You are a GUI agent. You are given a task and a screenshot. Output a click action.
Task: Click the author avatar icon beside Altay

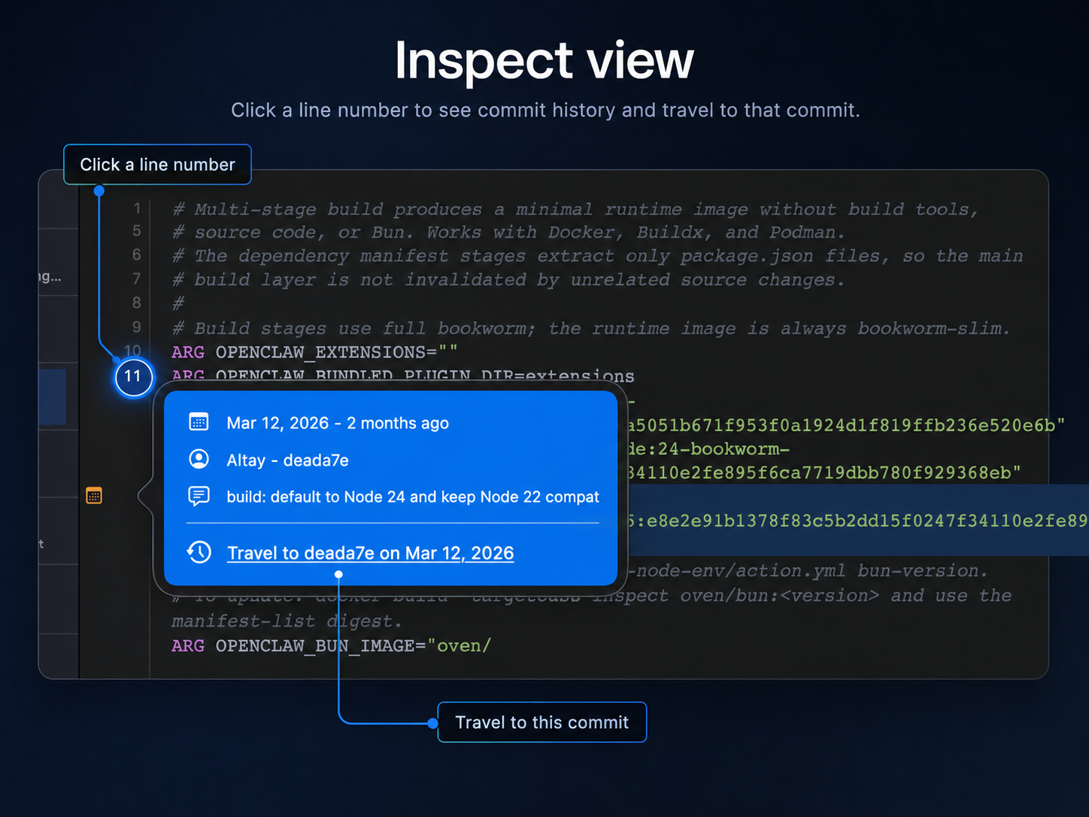[199, 459]
